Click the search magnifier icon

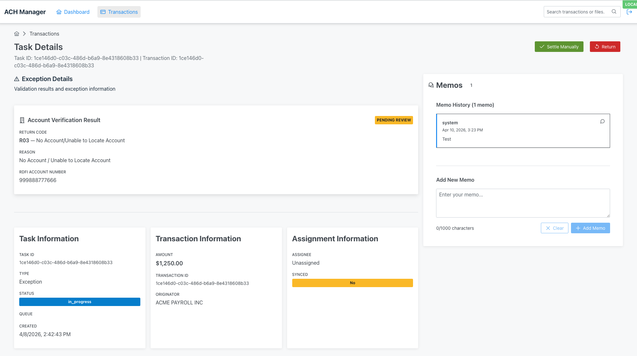[x=614, y=12]
